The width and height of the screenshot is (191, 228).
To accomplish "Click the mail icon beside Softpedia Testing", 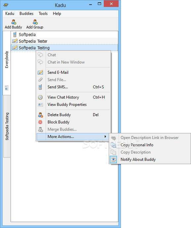I will (x=15, y=48).
